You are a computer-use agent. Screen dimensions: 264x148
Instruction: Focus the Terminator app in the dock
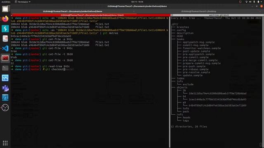coord(5,58)
